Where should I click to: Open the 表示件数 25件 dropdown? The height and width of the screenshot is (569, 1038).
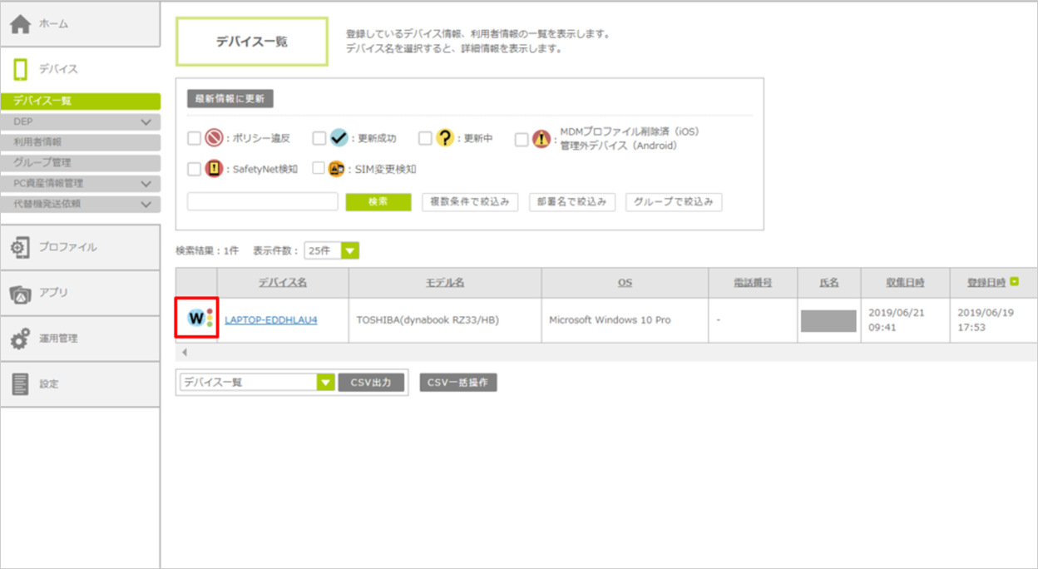[x=350, y=250]
